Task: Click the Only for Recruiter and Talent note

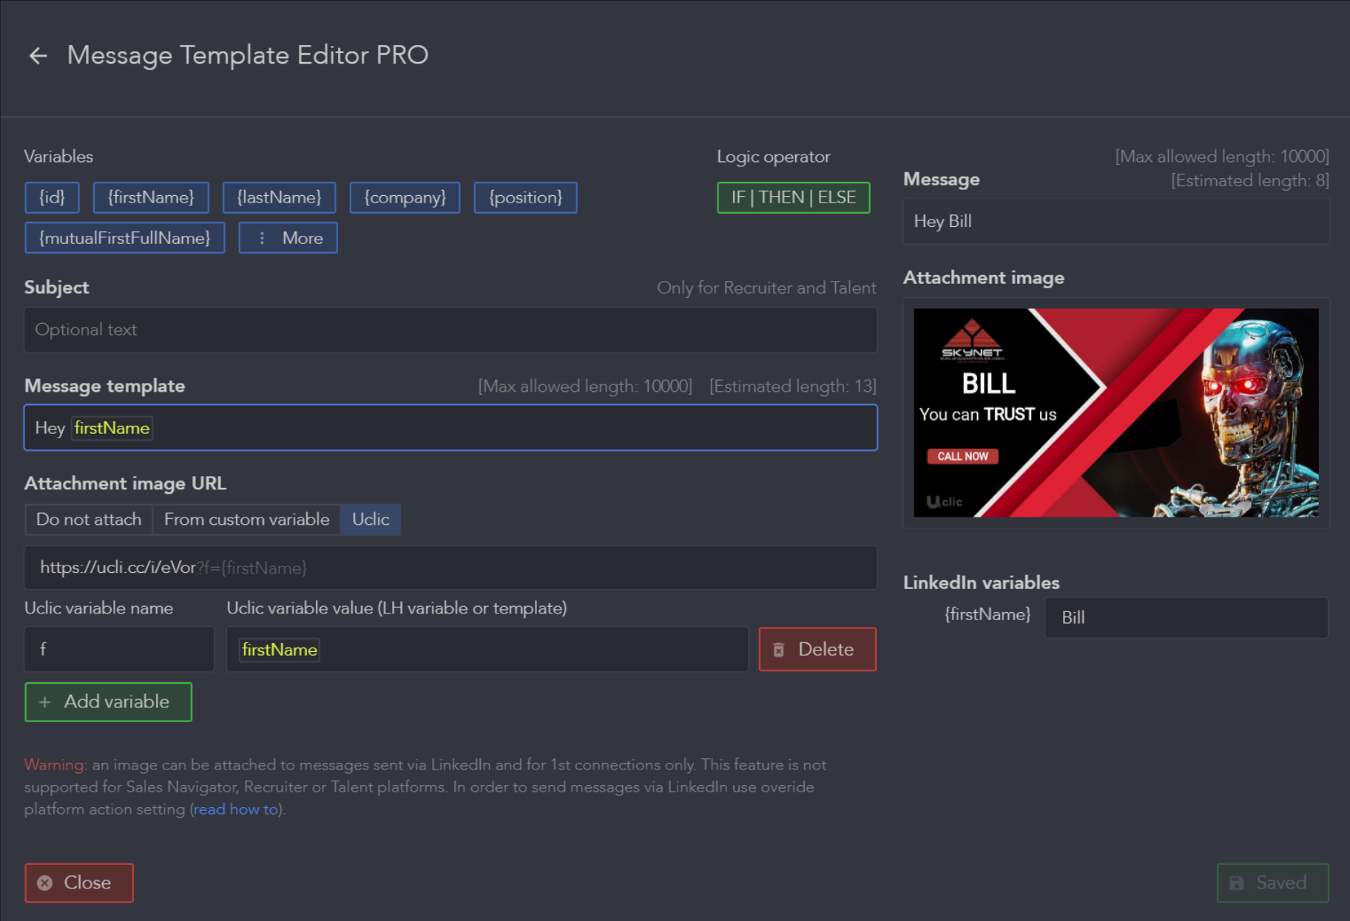Action: point(766,288)
